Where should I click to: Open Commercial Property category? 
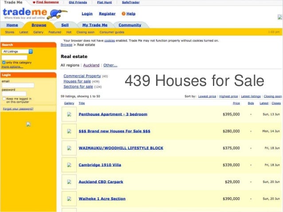(82, 76)
